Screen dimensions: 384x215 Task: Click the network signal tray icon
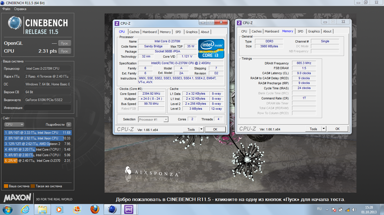[x=347, y=209]
